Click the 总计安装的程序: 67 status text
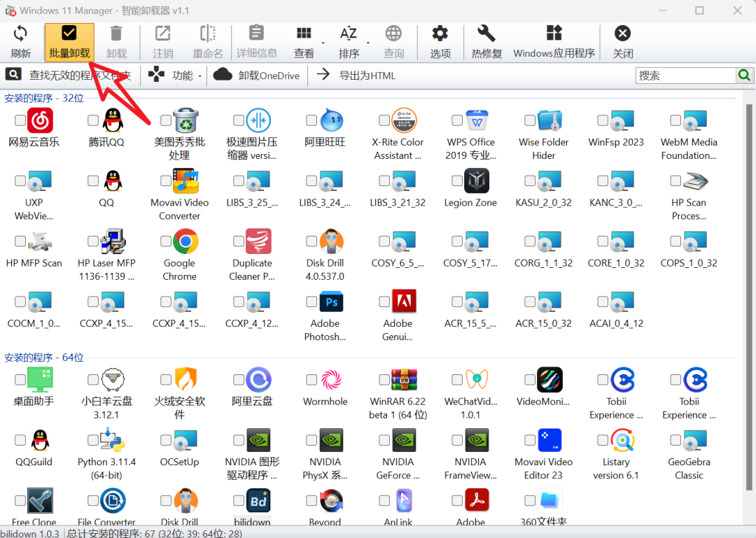The height and width of the screenshot is (538, 756). (x=155, y=533)
